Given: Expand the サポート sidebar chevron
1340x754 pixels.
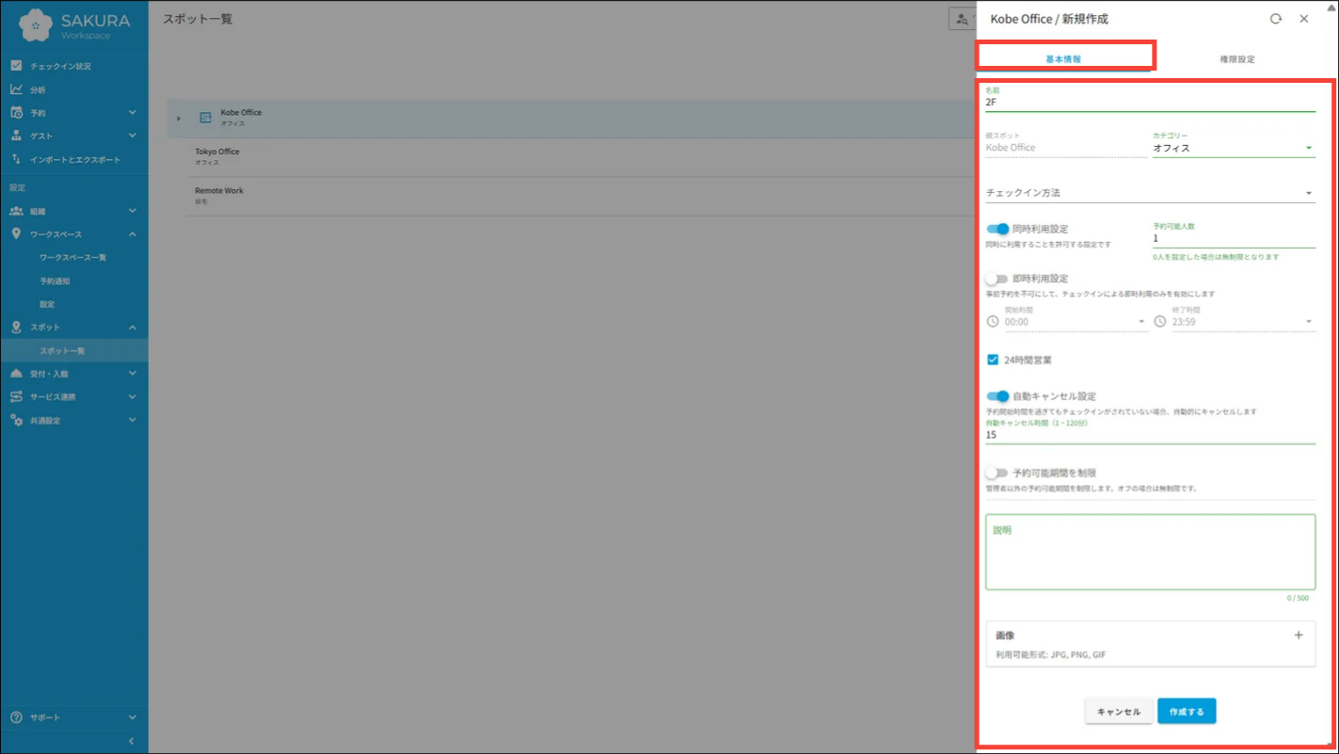Looking at the screenshot, I should (x=133, y=717).
